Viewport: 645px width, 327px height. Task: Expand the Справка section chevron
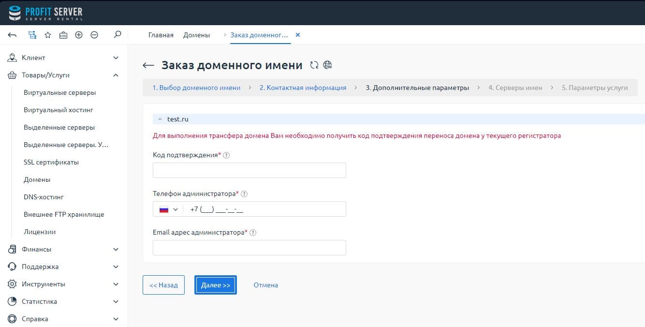click(x=116, y=319)
